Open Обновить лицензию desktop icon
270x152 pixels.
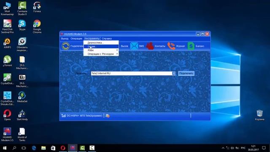(x=22, y=44)
